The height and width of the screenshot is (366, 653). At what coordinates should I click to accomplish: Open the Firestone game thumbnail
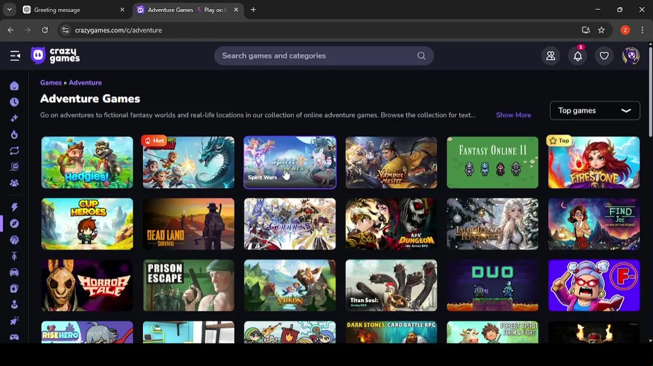click(x=594, y=162)
